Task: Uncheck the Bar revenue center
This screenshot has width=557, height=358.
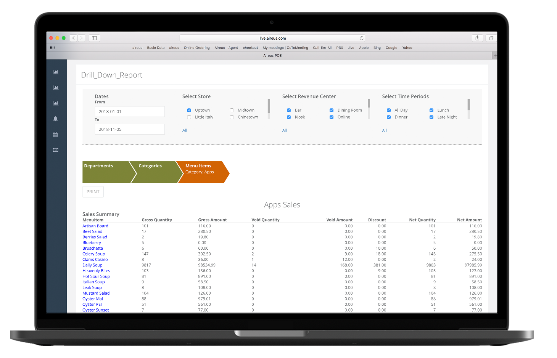Action: click(289, 110)
